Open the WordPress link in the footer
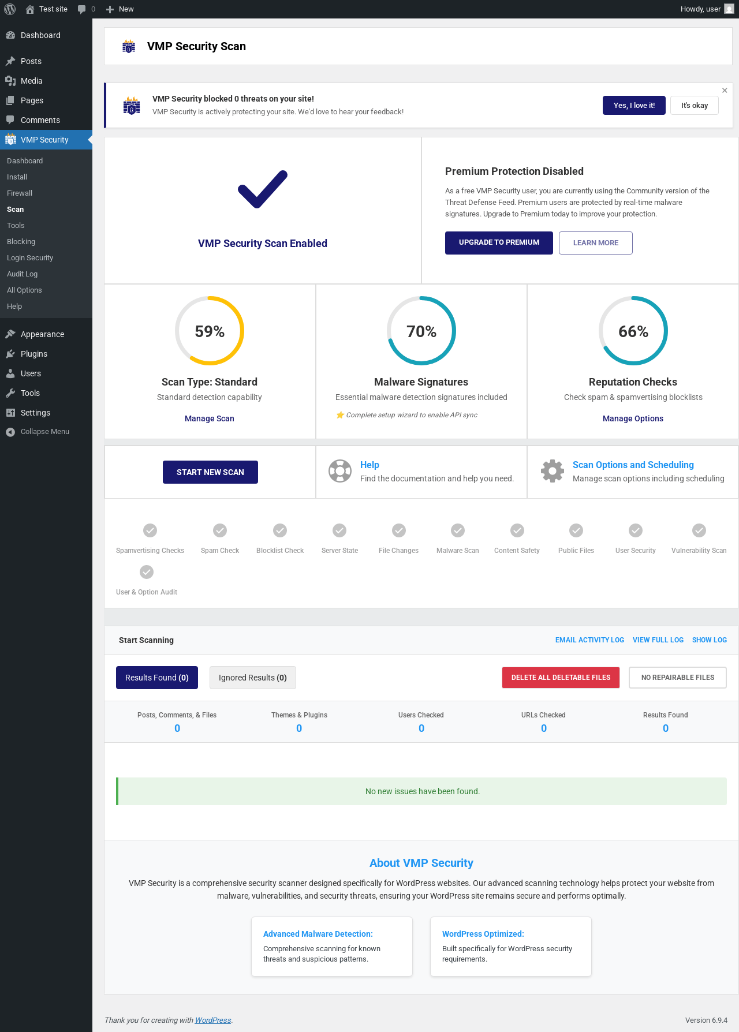Viewport: 739px width, 1032px height. 213,1020
